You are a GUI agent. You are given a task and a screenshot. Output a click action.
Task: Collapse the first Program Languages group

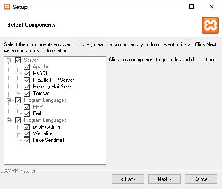[9, 100]
